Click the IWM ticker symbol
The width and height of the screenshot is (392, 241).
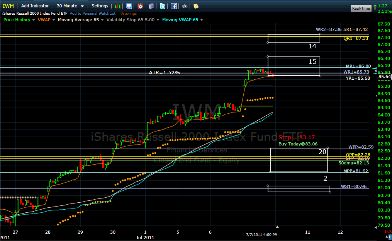pos(8,6)
